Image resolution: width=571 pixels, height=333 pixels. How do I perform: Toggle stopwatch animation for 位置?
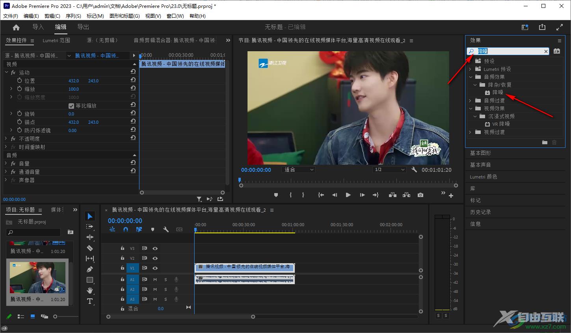click(x=19, y=80)
